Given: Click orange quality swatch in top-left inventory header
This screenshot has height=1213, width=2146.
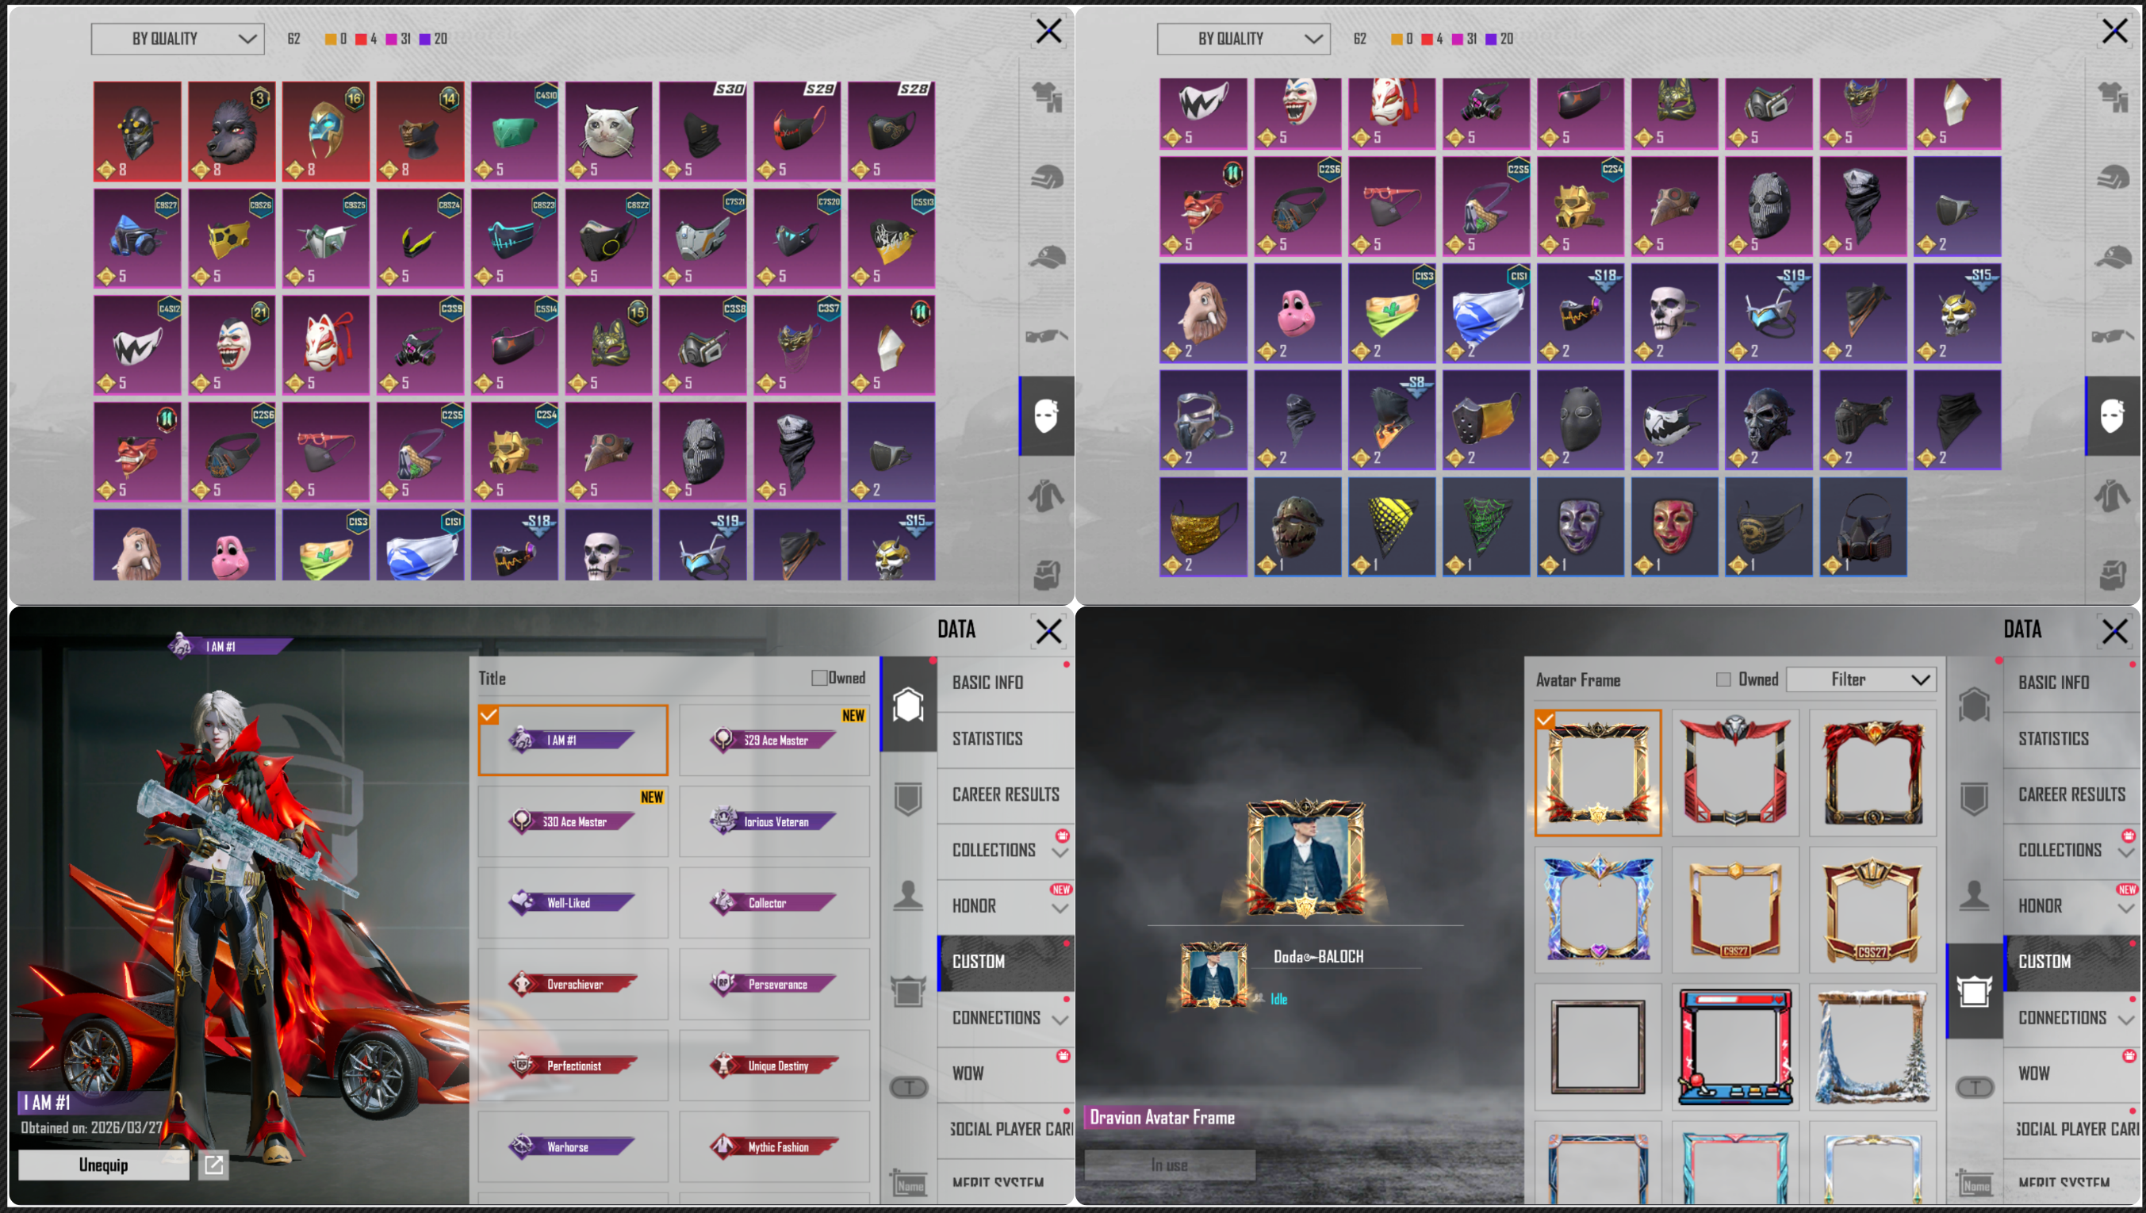Looking at the screenshot, I should [331, 39].
